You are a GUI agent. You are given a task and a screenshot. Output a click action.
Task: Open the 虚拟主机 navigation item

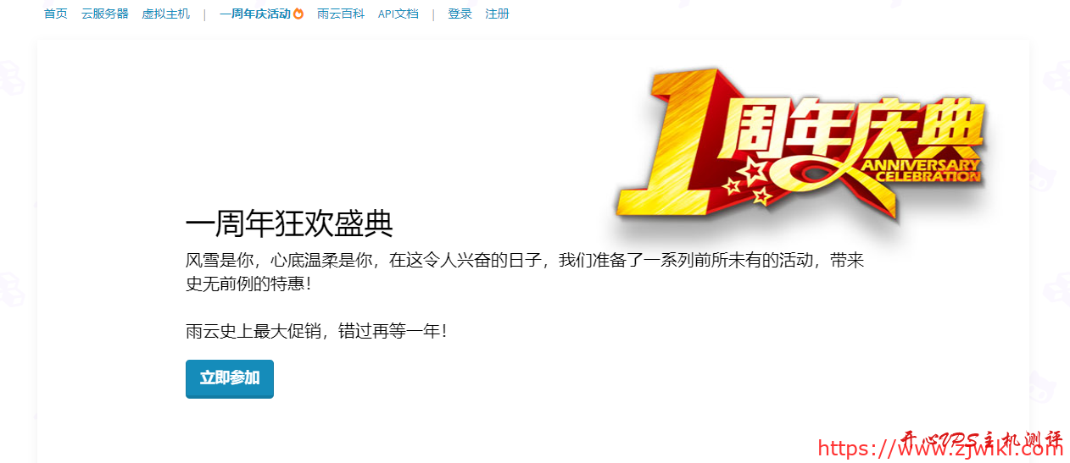[x=166, y=14]
